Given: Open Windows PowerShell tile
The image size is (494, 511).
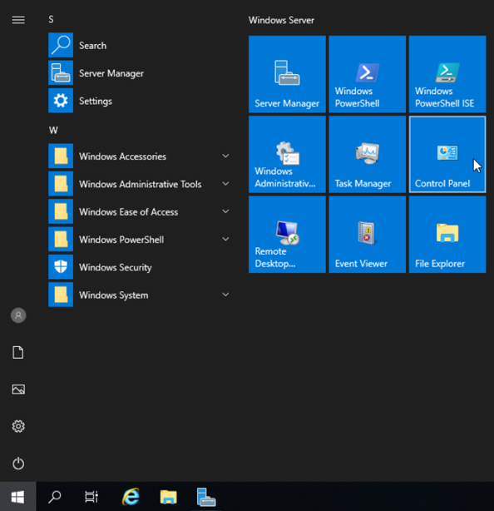Looking at the screenshot, I should coord(367,74).
